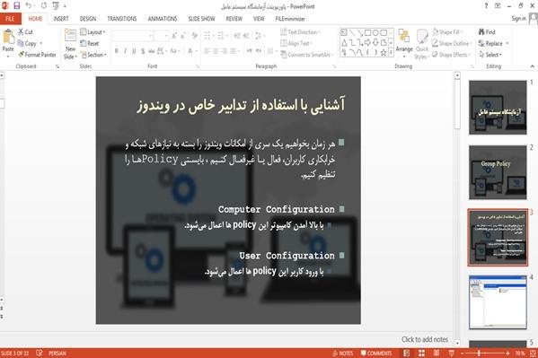This screenshot has height=358, width=538.
Task: Toggle Strikethrough formatting
Action: point(151,51)
